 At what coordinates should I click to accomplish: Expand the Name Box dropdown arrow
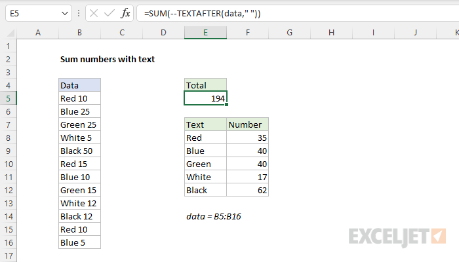(65, 14)
